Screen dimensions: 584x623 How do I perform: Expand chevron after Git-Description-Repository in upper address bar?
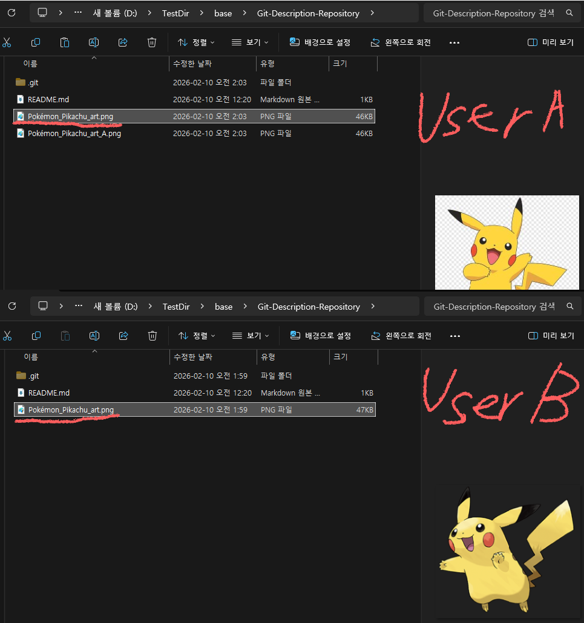372,13
